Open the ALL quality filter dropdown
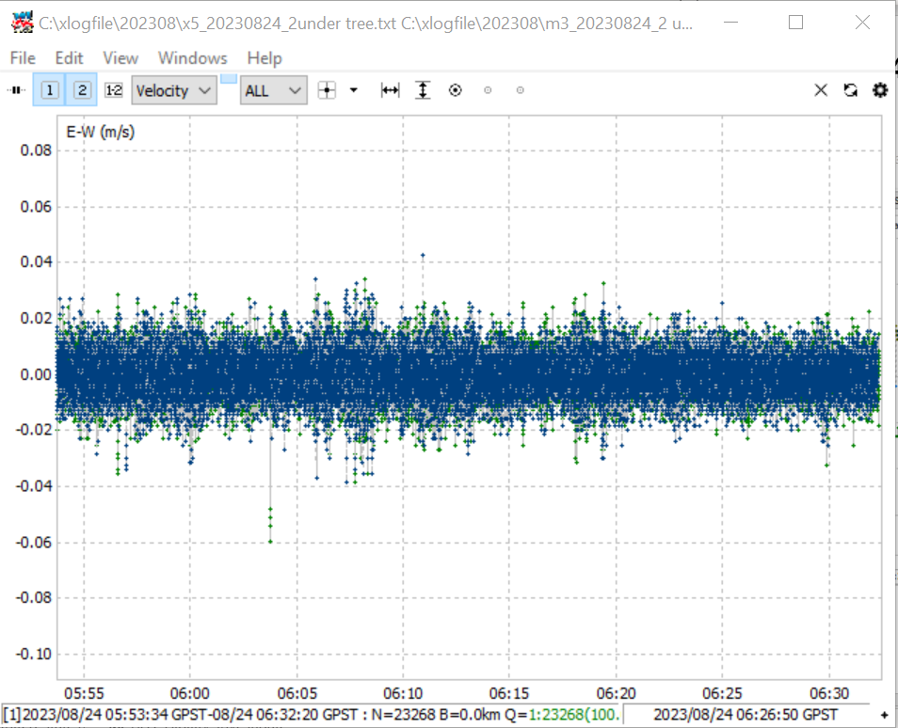This screenshot has height=728, width=898. tap(274, 90)
